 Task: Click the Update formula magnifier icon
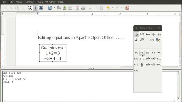pos(30,8)
